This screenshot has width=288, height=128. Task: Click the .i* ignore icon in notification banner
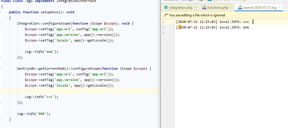(x=166, y=15)
